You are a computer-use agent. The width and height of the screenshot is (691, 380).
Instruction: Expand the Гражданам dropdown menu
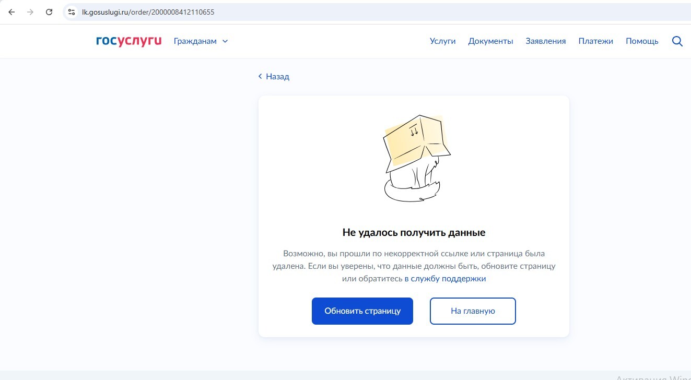pyautogui.click(x=195, y=41)
